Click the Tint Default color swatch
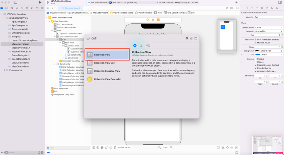This screenshot has height=155, width=284. (258, 54)
